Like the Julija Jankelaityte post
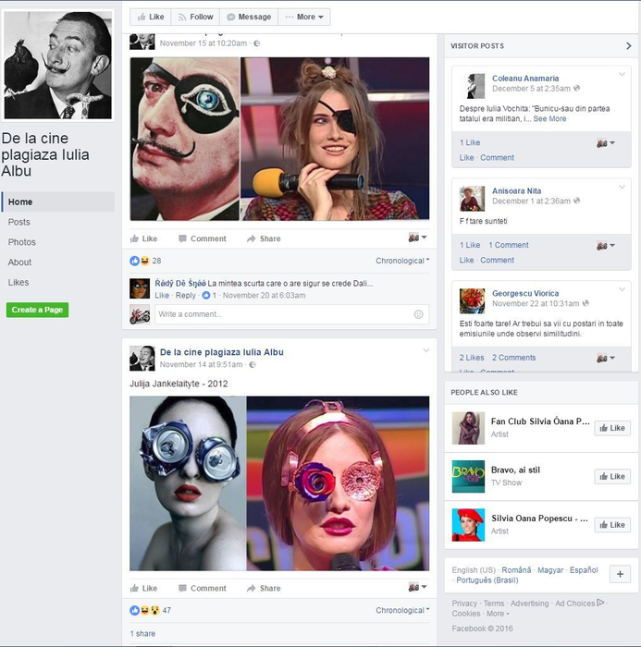 pyautogui.click(x=143, y=589)
